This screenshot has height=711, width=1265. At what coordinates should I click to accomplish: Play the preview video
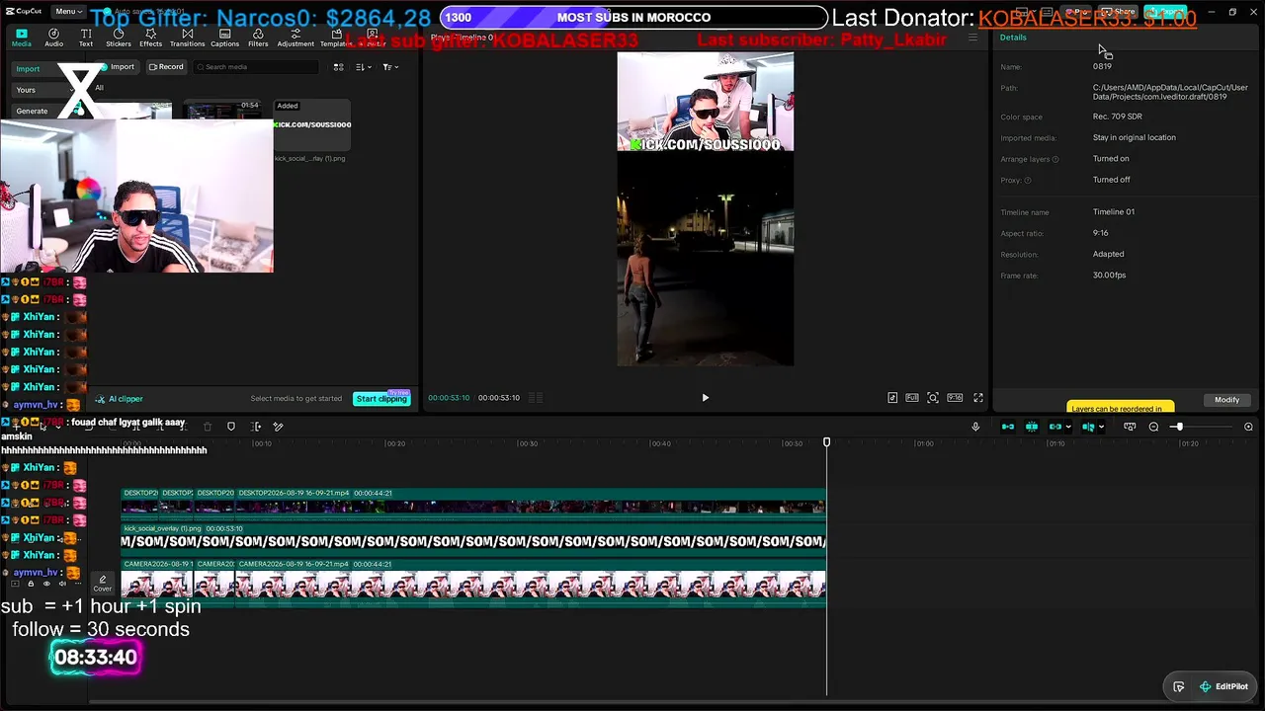pos(705,398)
